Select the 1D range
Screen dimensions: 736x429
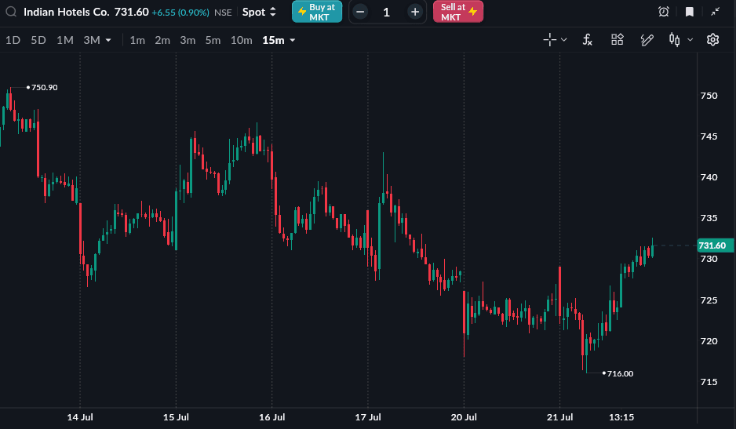point(13,40)
